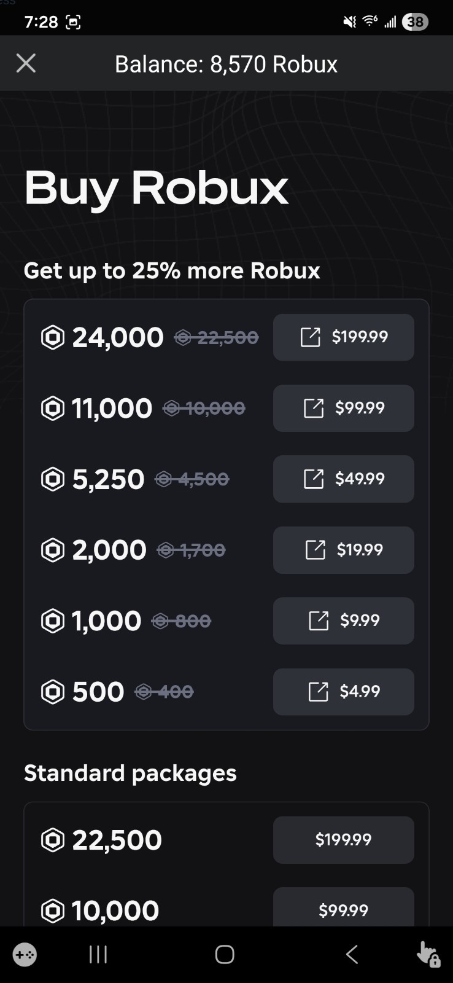Select the Robux icon beside 5,250

point(53,479)
